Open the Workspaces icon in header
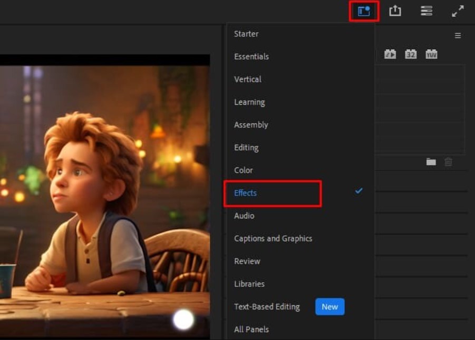475x340 pixels. coord(364,11)
